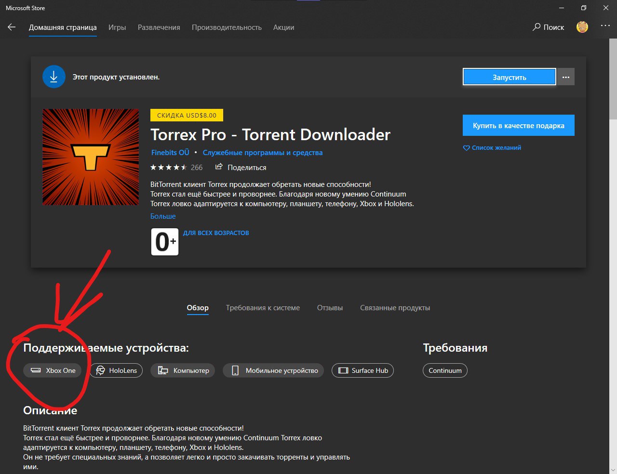Click the Torrex Pro app logo

point(91,157)
